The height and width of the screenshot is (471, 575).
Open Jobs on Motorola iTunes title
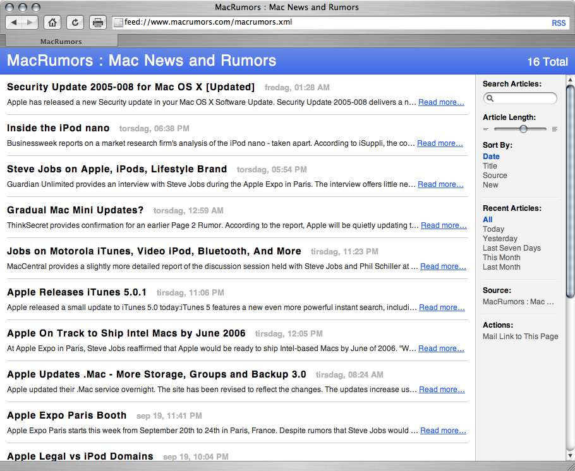(154, 251)
